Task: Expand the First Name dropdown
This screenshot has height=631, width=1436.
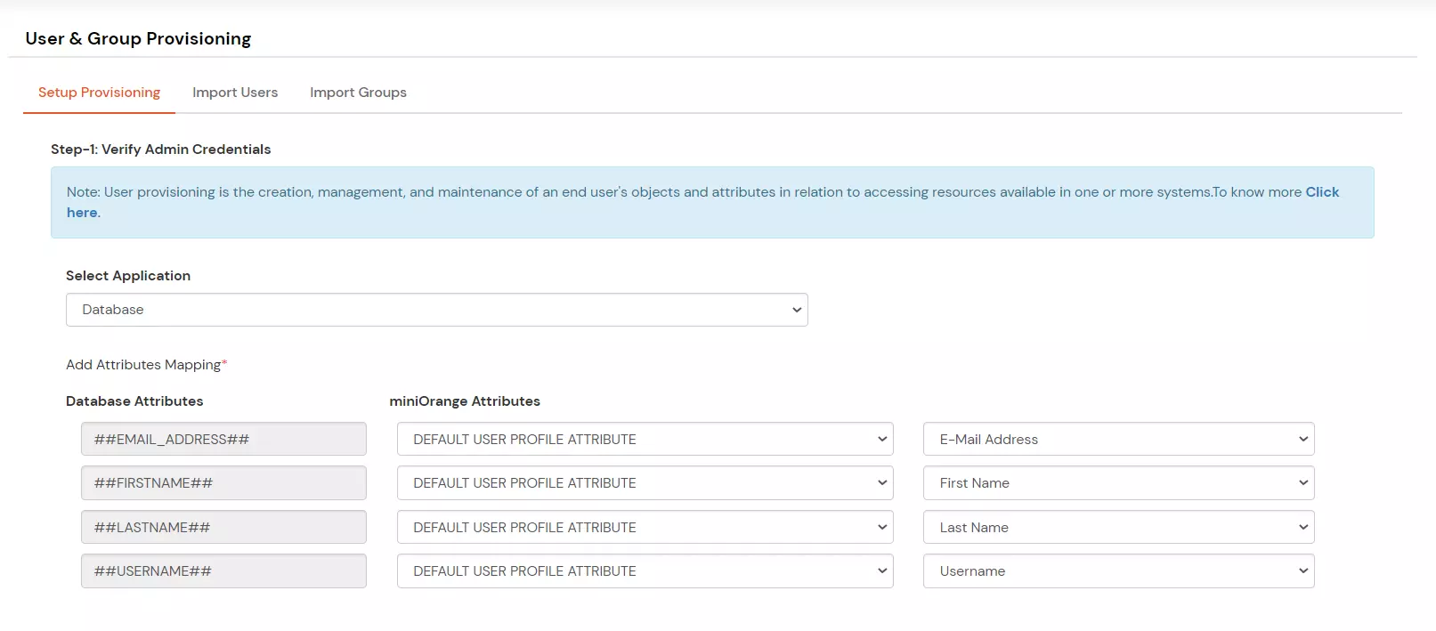Action: click(x=1118, y=482)
